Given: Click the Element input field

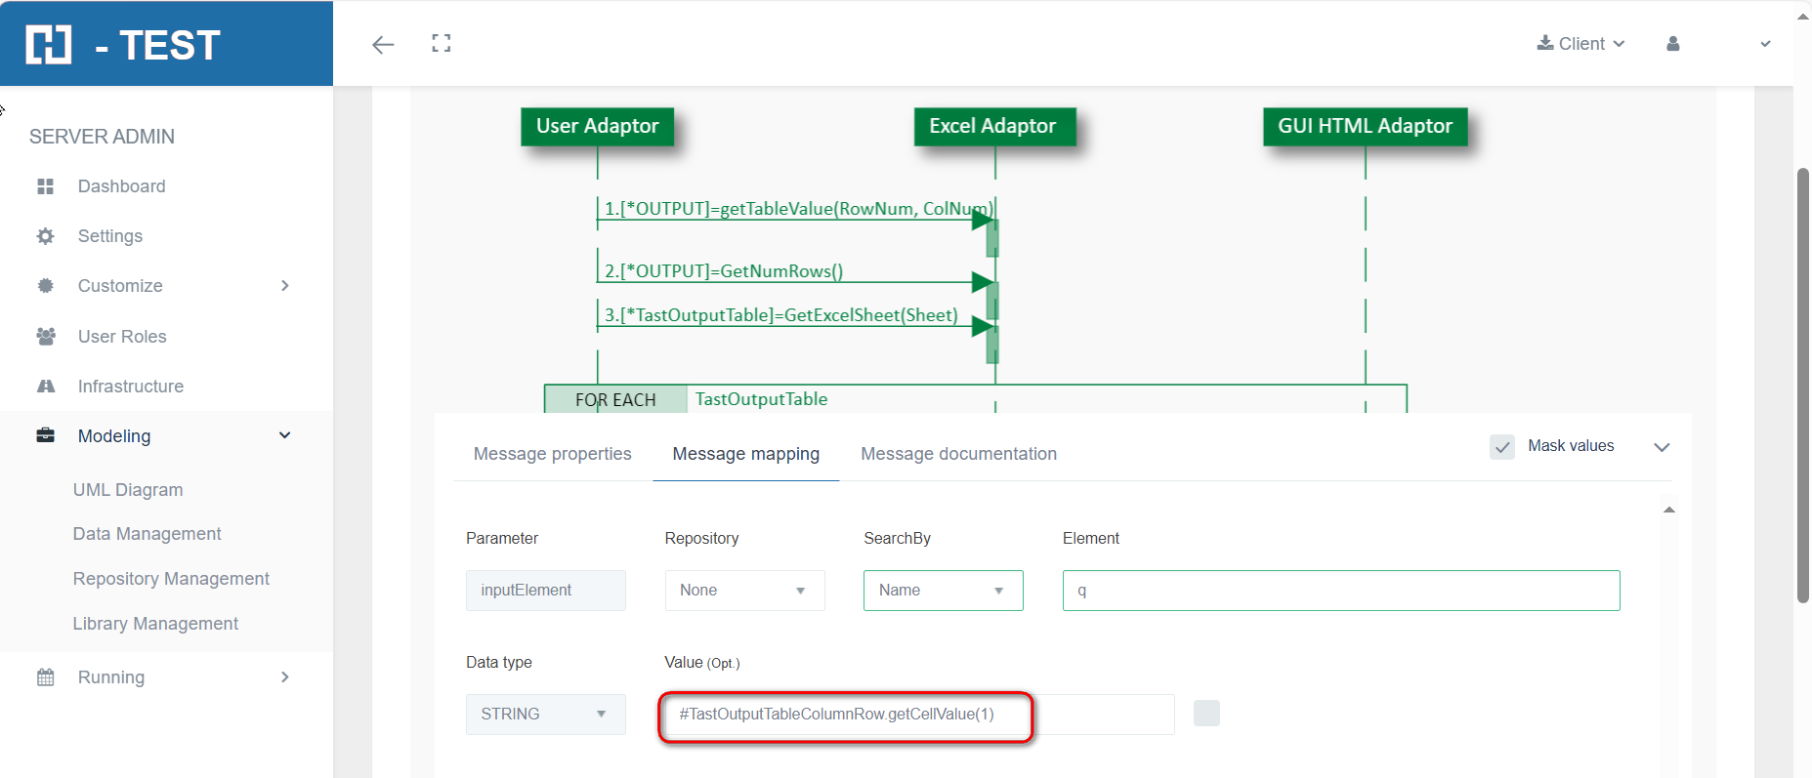Looking at the screenshot, I should point(1340,591).
